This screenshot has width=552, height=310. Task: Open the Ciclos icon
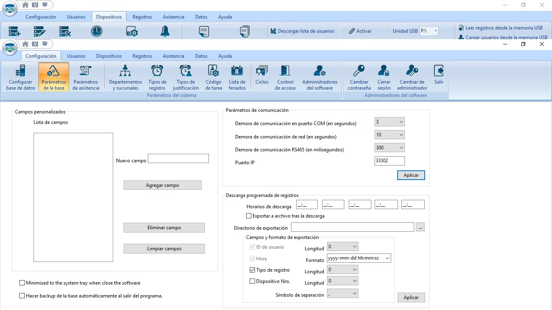click(x=262, y=75)
